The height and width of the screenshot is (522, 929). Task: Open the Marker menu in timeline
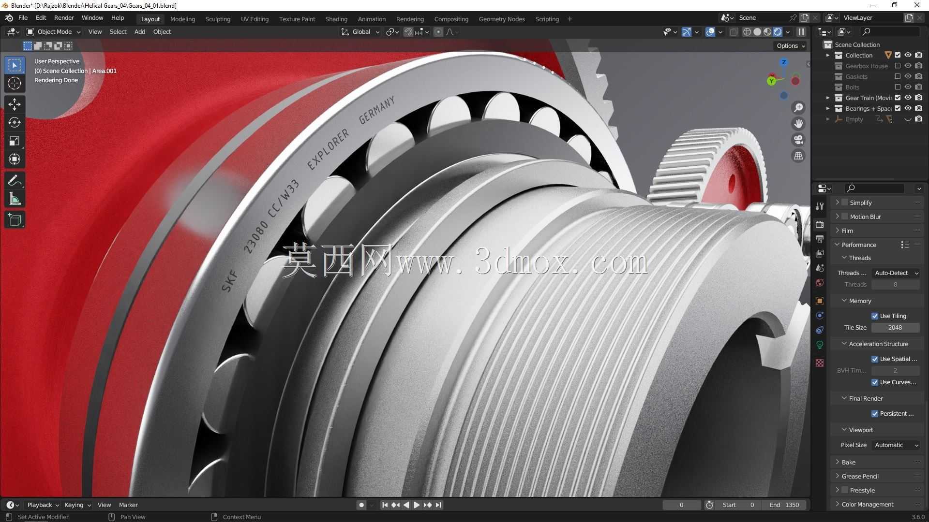tap(128, 505)
